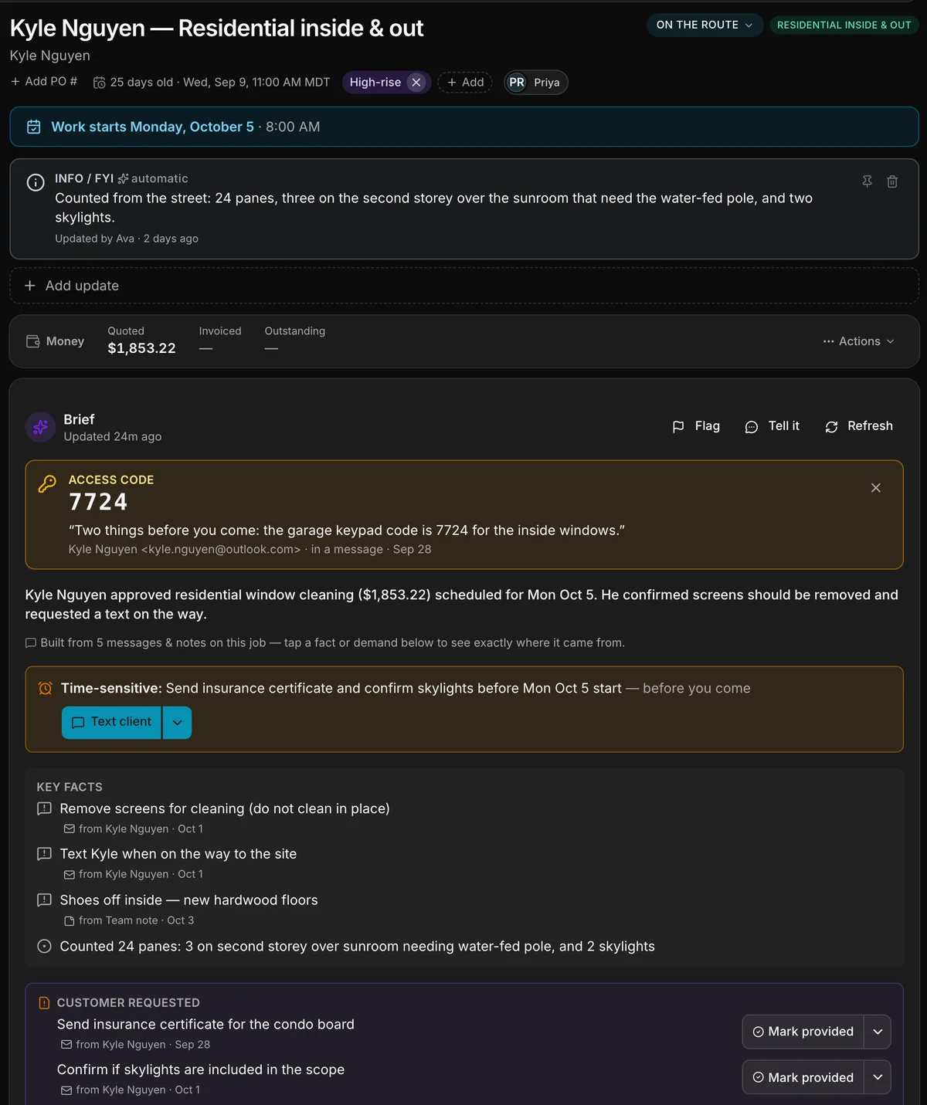Click the job age clock icon
Screen dimensions: 927x1105
100,83
